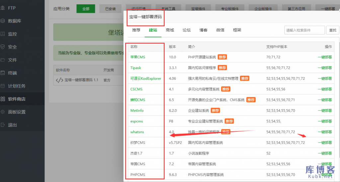Open the espcms link
The image size is (340, 182).
(136, 121)
